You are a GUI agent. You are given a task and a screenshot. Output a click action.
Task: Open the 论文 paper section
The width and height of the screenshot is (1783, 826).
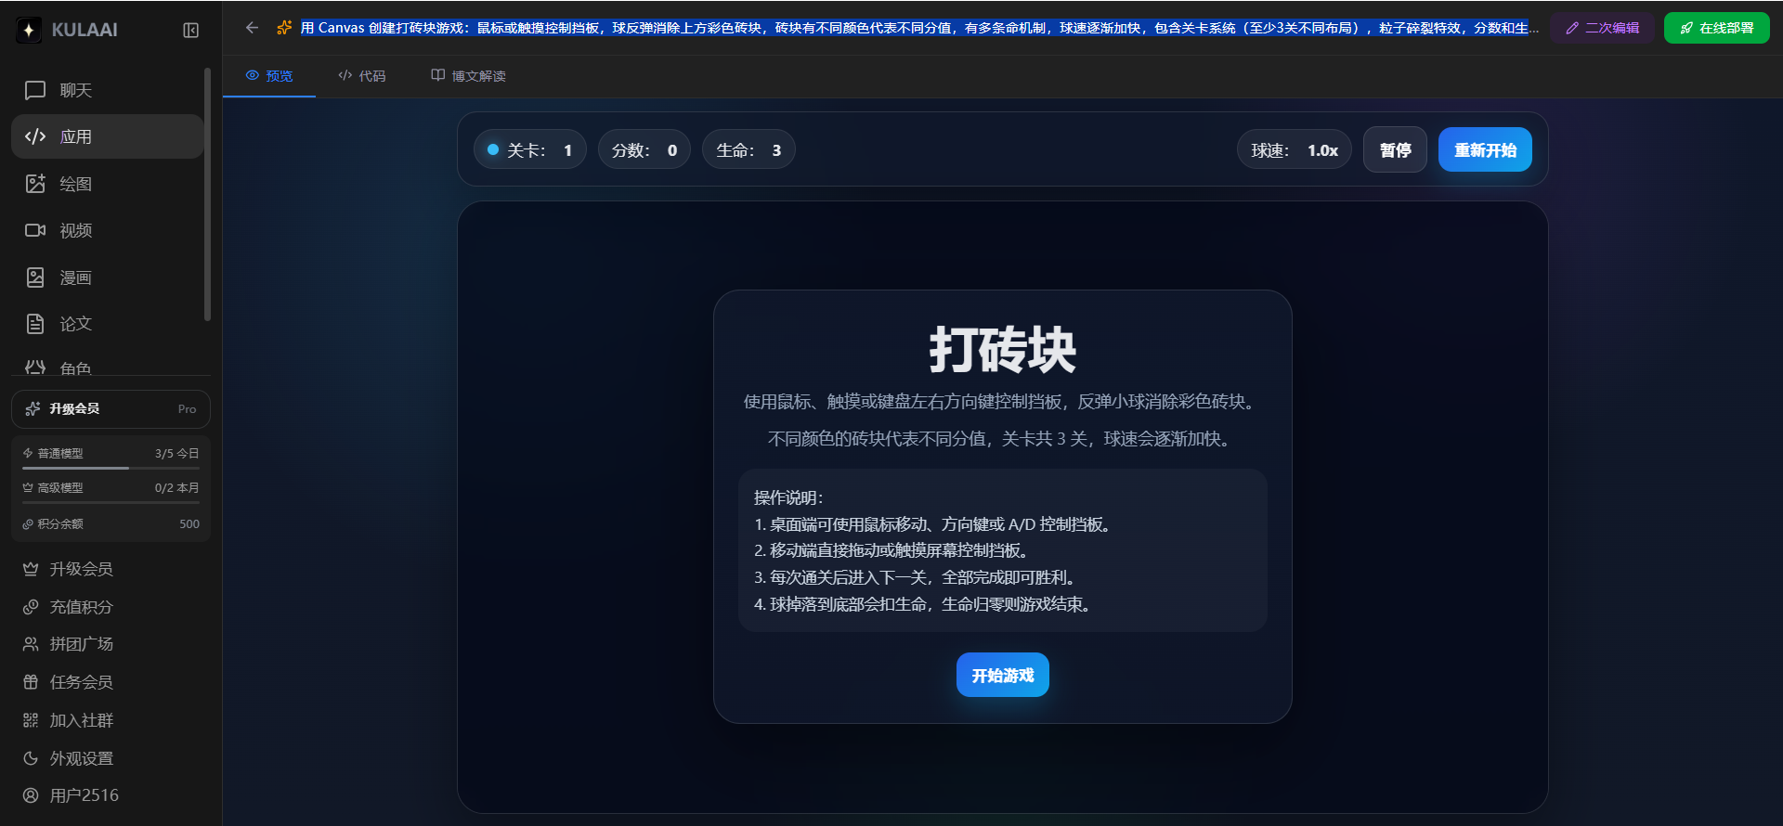tap(107, 324)
